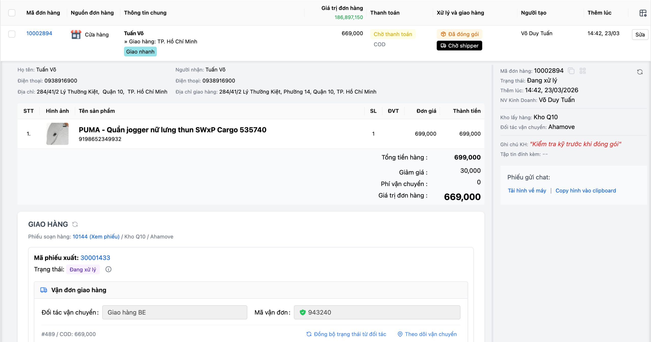Open order link 10002894
This screenshot has width=651, height=342.
tap(39, 33)
